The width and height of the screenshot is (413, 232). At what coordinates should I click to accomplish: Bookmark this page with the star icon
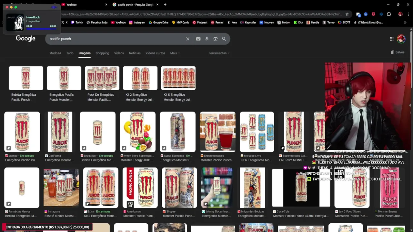click(347, 14)
